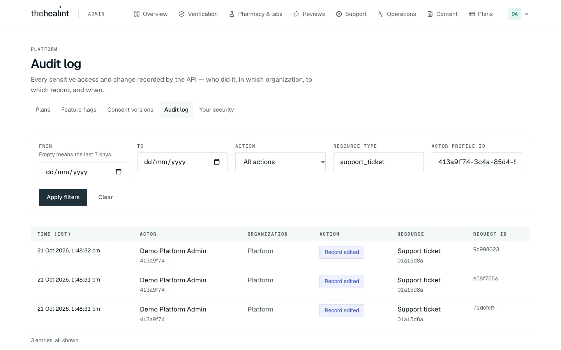
Task: Click the '3 entries, all shown' text
Action: coord(55,340)
